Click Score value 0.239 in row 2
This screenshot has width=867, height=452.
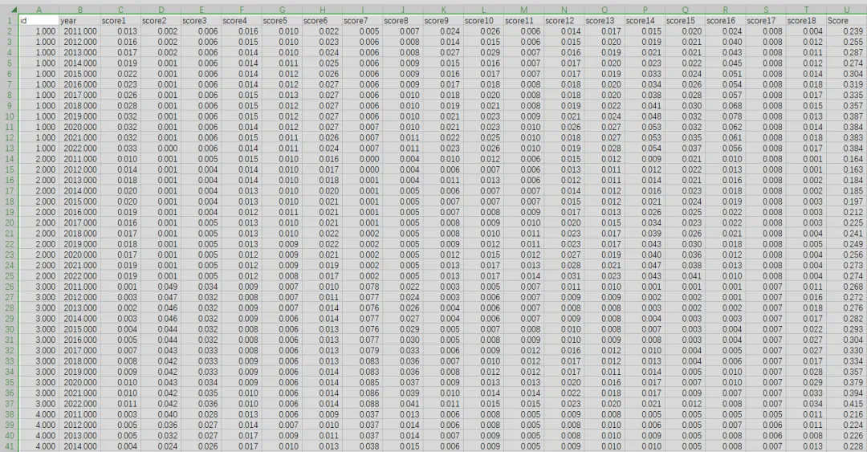point(846,31)
